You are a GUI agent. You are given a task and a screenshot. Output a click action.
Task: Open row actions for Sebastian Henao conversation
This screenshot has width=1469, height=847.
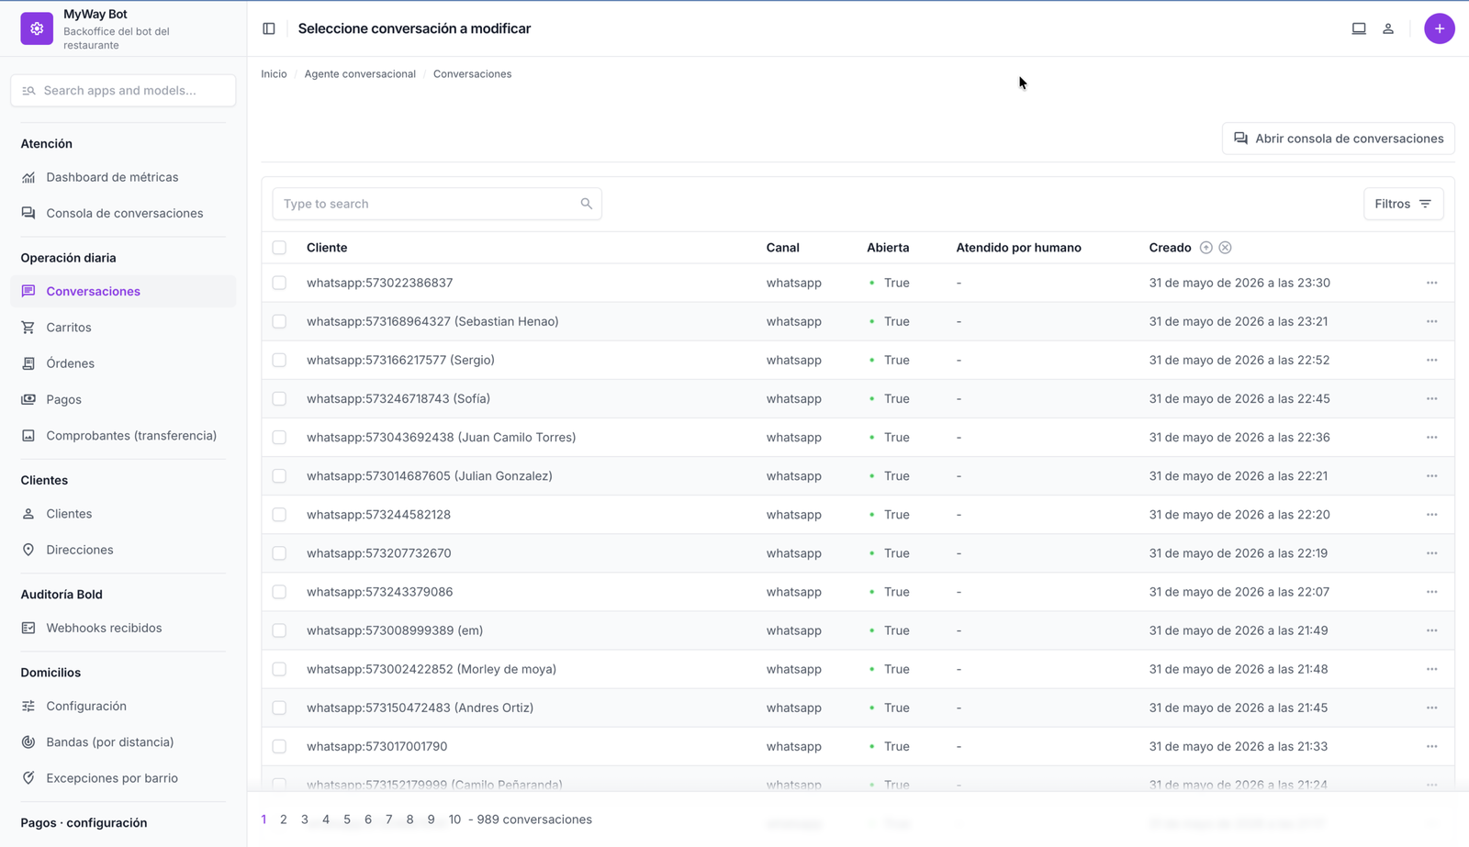pos(1431,321)
